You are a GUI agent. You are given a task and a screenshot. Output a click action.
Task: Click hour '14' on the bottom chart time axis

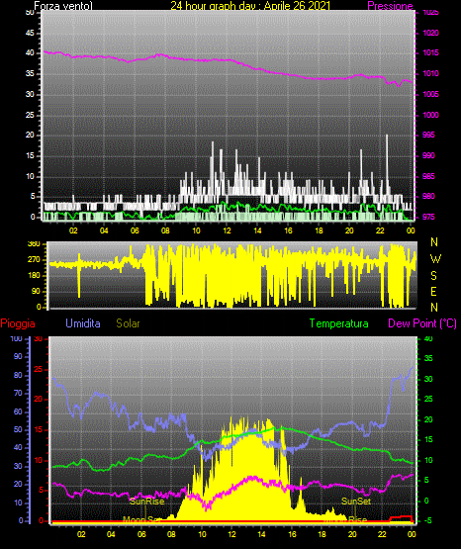click(261, 534)
